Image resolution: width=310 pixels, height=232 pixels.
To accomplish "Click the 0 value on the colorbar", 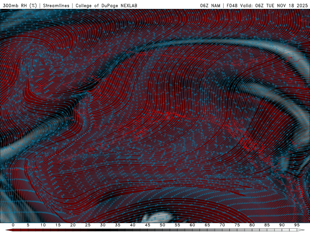I will coord(13,225).
